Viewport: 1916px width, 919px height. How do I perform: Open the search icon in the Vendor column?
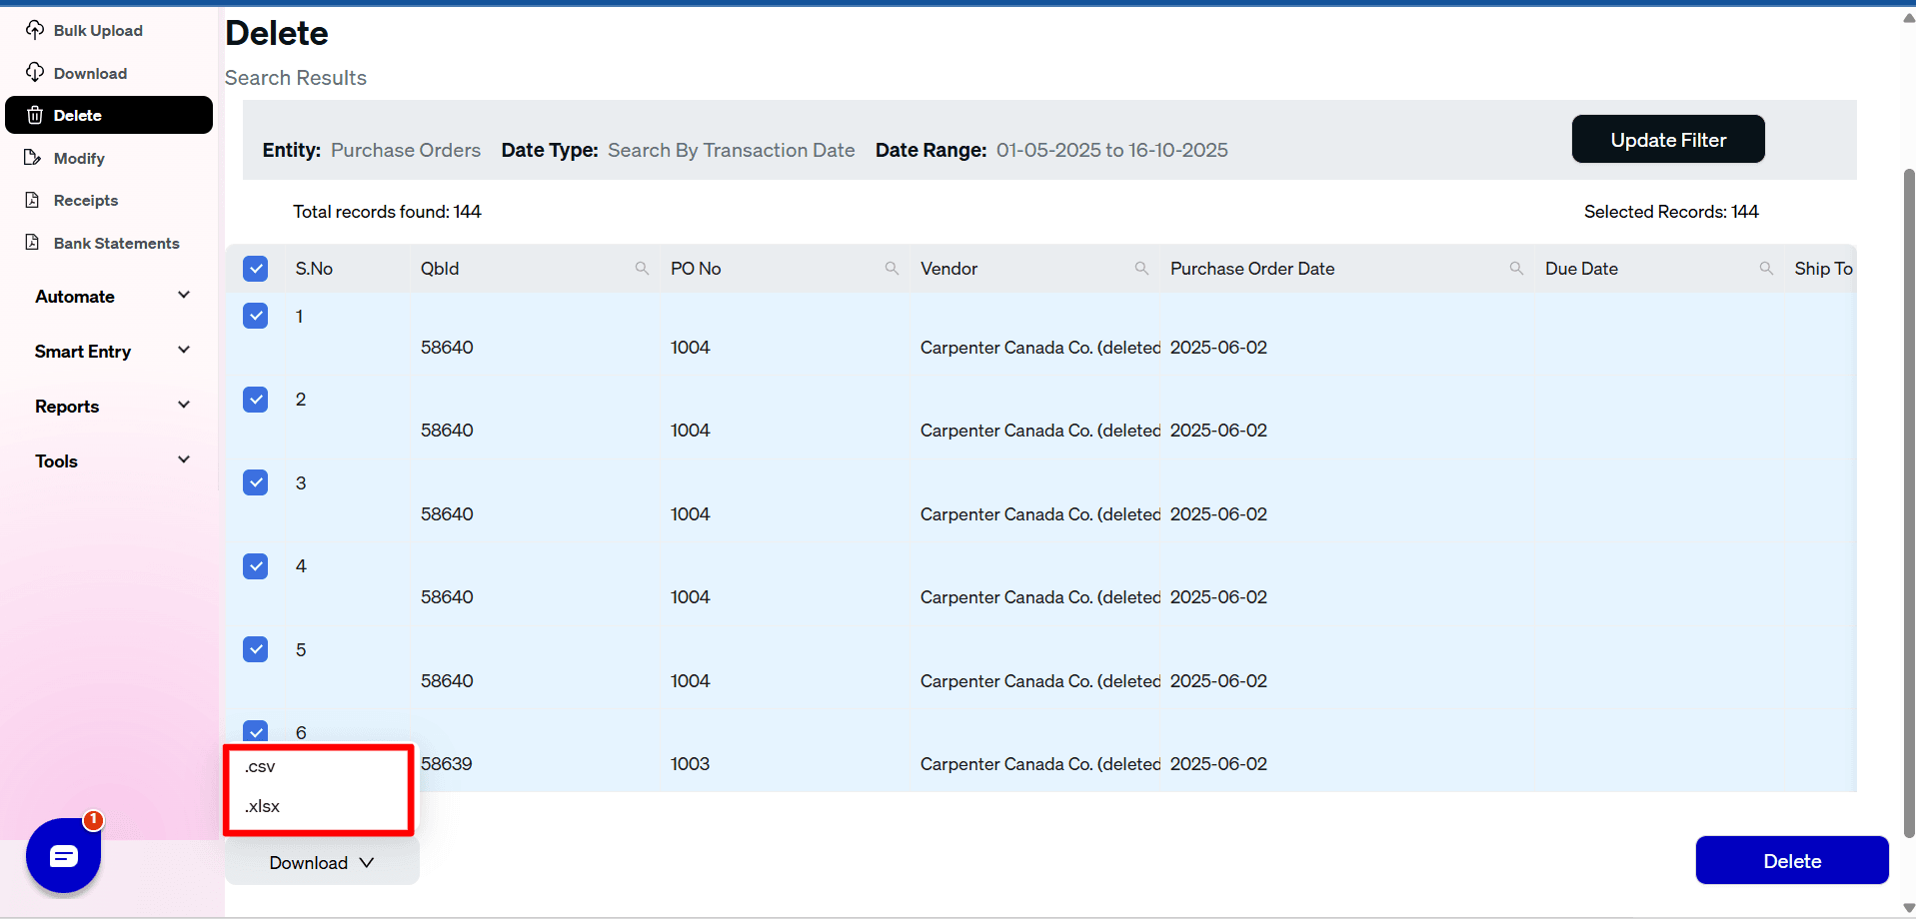tap(1141, 268)
